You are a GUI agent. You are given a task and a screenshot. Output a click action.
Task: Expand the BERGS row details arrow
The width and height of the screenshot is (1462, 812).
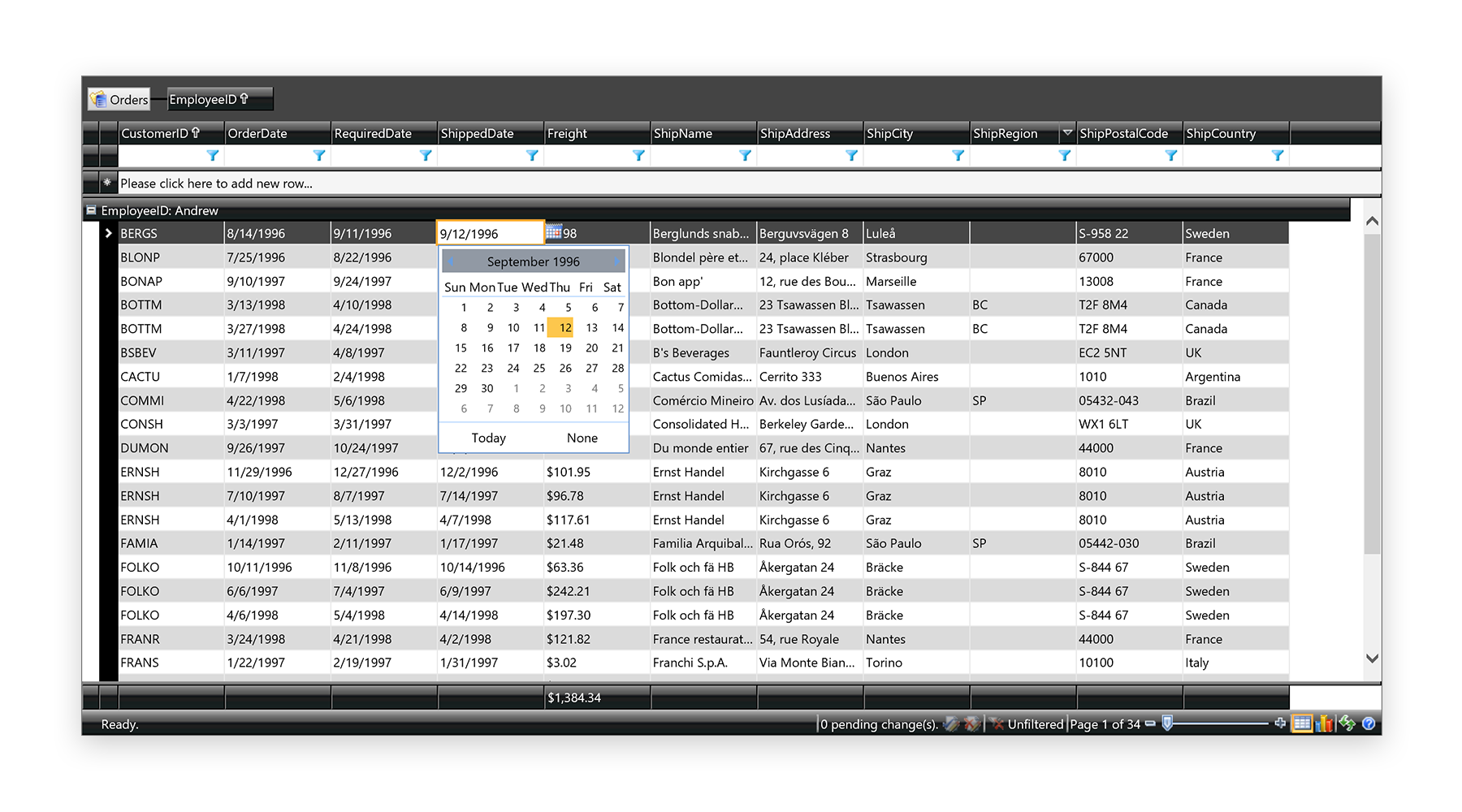108,233
